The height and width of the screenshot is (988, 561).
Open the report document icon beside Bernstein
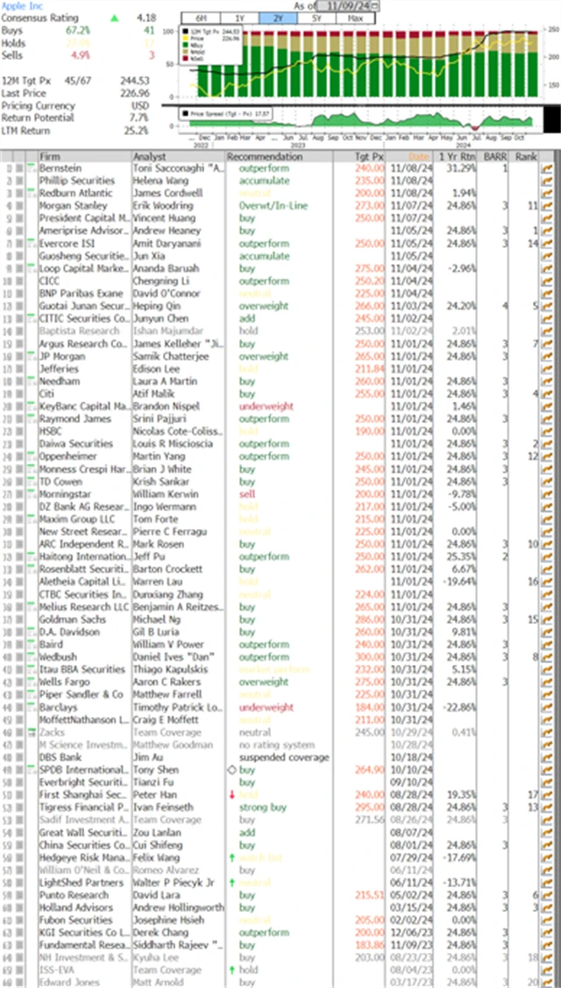click(31, 168)
